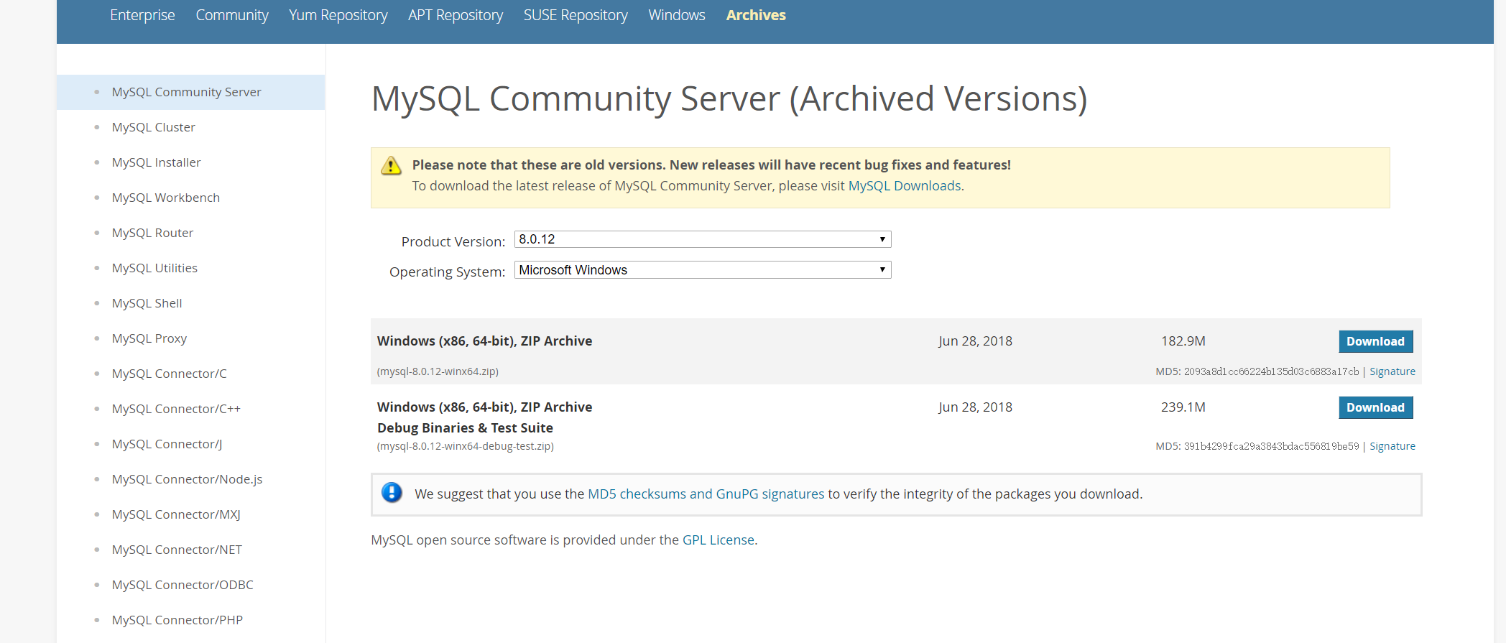This screenshot has height=643, width=1506.
Task: Open the Community tab
Action: [232, 15]
